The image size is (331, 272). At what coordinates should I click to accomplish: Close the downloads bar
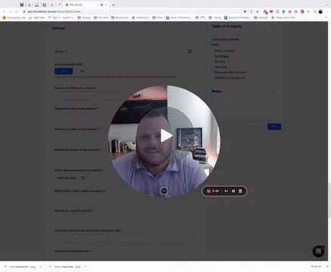coord(328,267)
